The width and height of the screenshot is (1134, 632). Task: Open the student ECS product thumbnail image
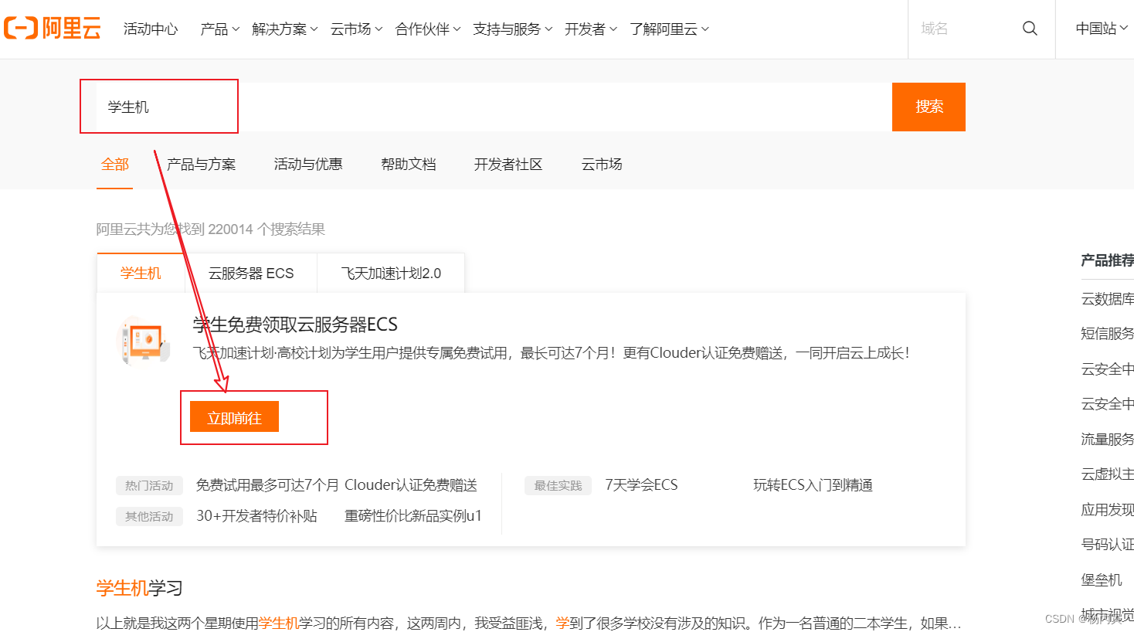click(144, 341)
